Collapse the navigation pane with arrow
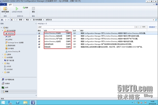Screen dimensions: 158x105 point(36,24)
